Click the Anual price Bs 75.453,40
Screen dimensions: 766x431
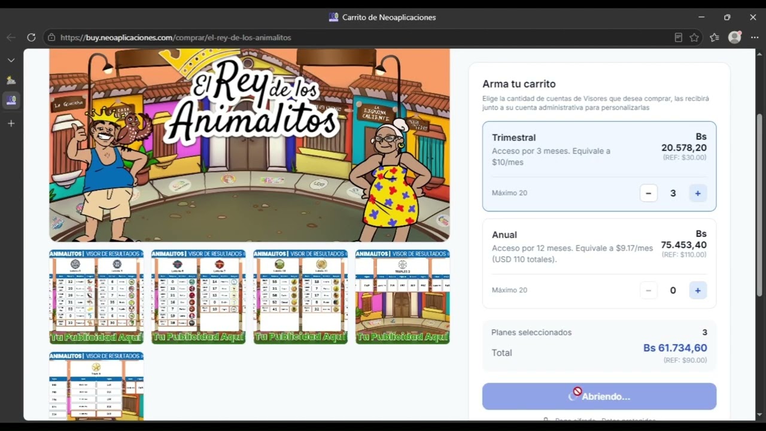pyautogui.click(x=683, y=239)
